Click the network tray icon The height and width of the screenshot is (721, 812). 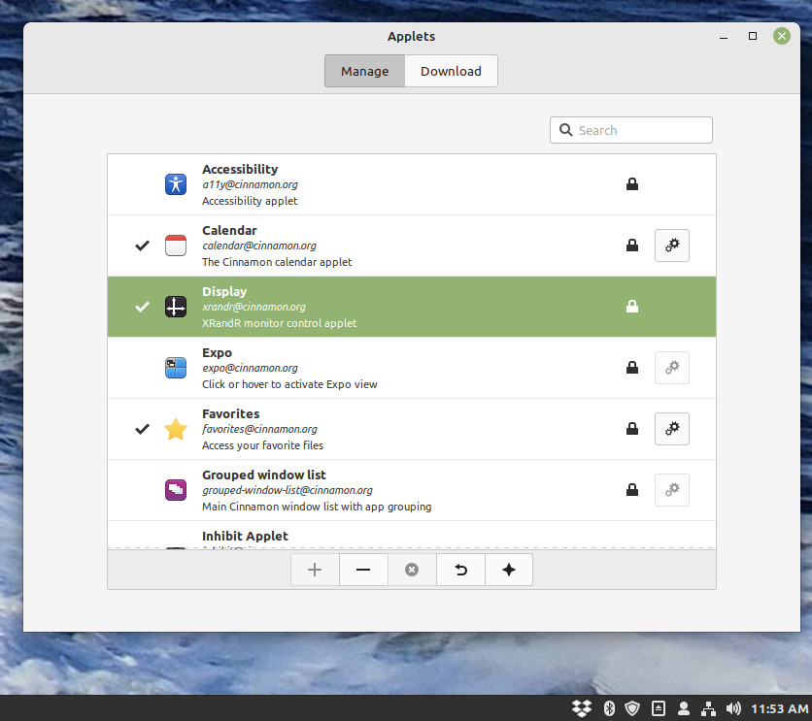click(708, 708)
